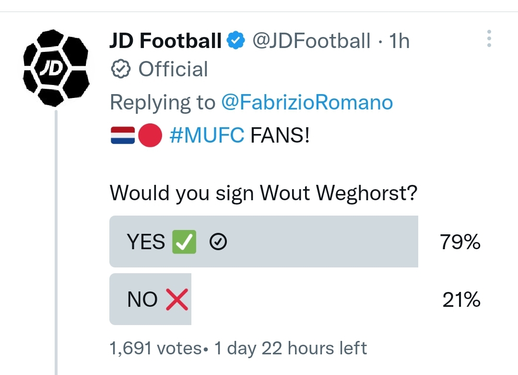Open the JD Football profile picture
Viewport: 518px width, 375px height.
pos(56,68)
